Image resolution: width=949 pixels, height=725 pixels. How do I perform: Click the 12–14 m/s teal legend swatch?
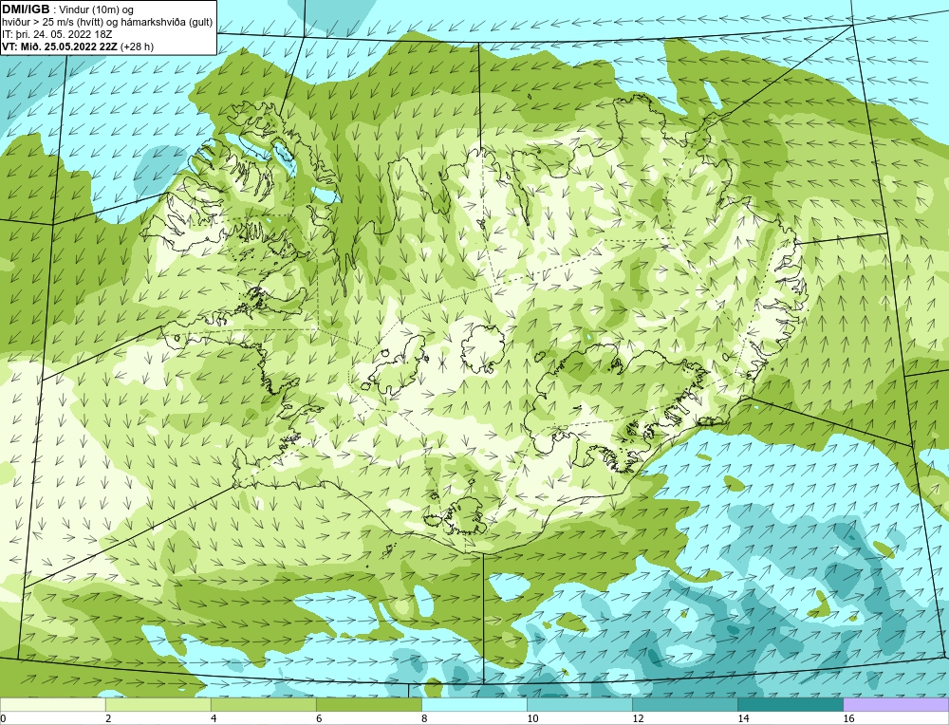tap(684, 705)
